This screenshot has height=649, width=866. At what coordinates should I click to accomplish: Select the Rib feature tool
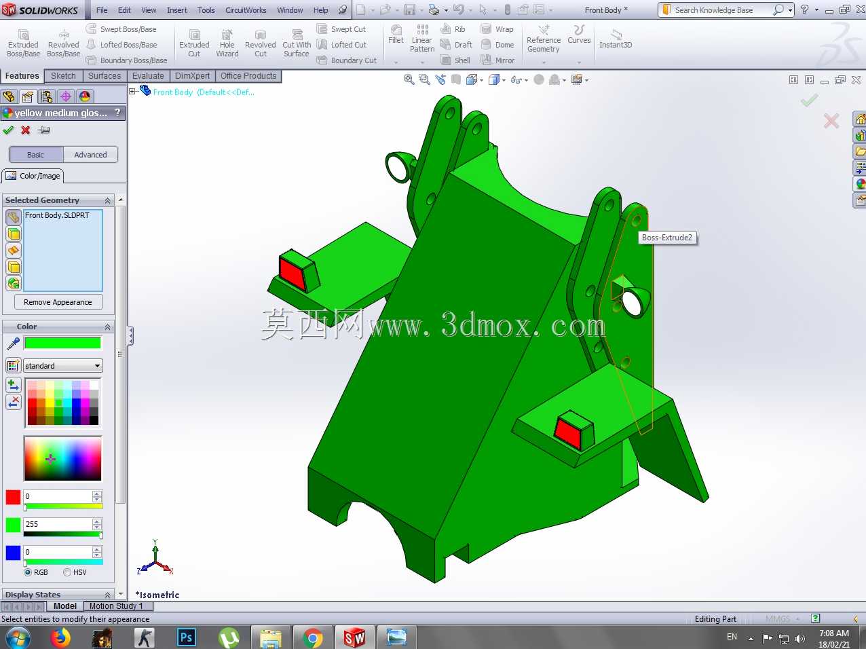pyautogui.click(x=453, y=29)
